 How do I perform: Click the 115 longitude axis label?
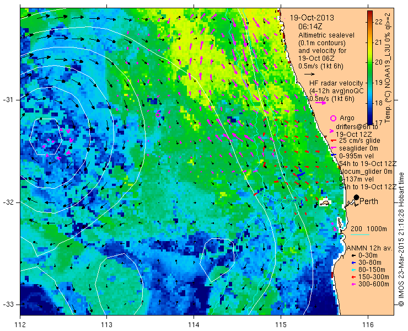[281, 325]
